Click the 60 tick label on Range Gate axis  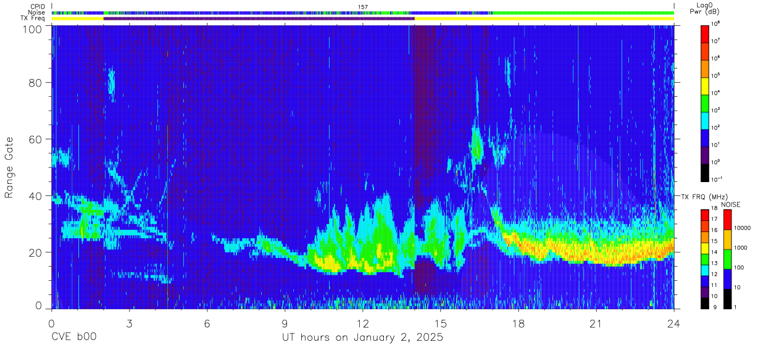point(35,140)
